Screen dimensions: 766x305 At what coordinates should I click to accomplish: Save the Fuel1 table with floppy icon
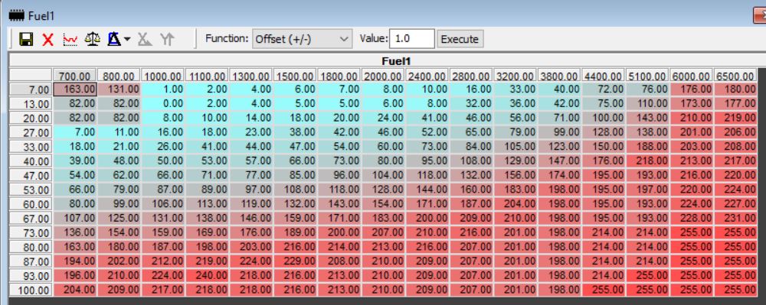26,40
